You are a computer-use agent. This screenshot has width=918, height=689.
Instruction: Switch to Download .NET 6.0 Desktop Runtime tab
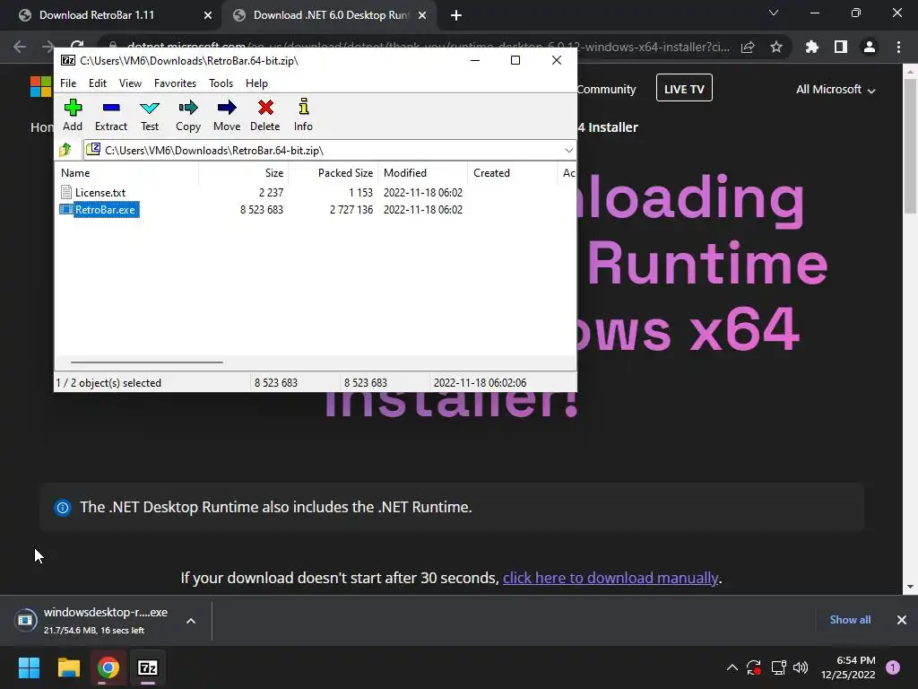[330, 15]
